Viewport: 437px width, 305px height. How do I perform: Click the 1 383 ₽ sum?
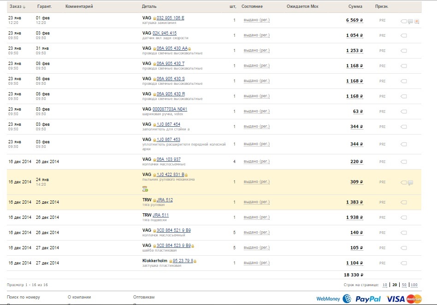[x=354, y=202]
